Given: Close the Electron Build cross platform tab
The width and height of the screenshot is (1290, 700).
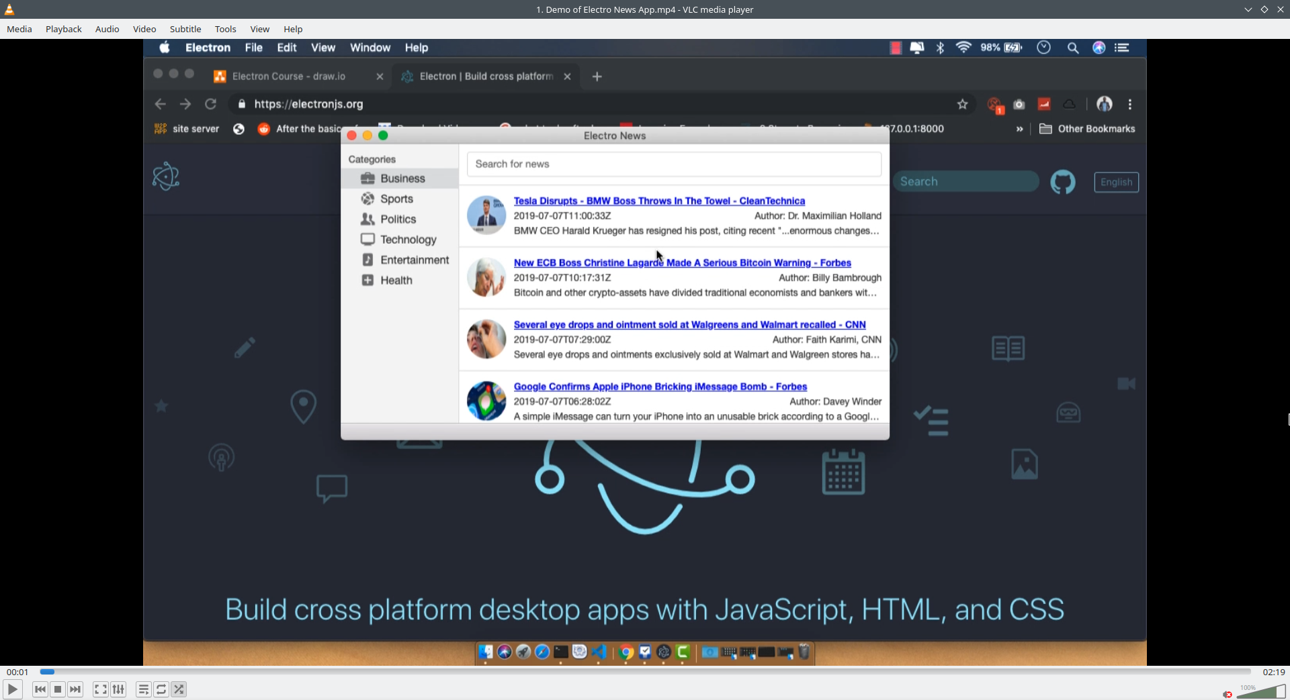Looking at the screenshot, I should [x=567, y=77].
